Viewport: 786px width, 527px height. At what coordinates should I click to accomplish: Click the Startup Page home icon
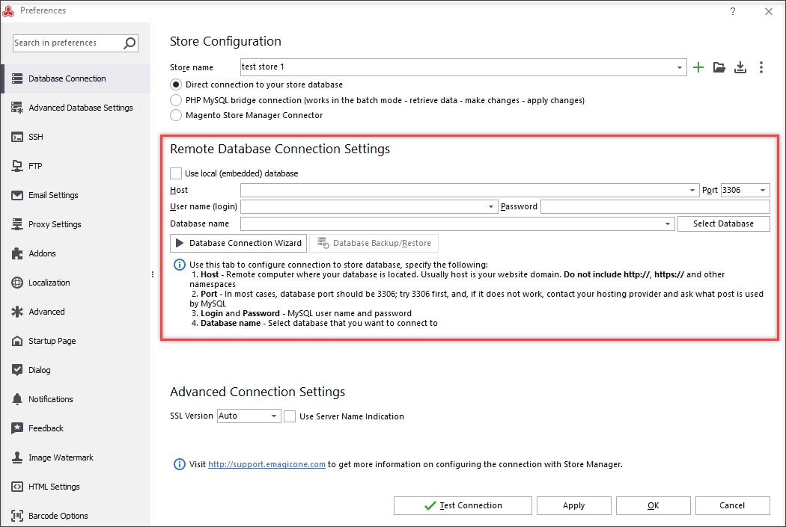17,341
